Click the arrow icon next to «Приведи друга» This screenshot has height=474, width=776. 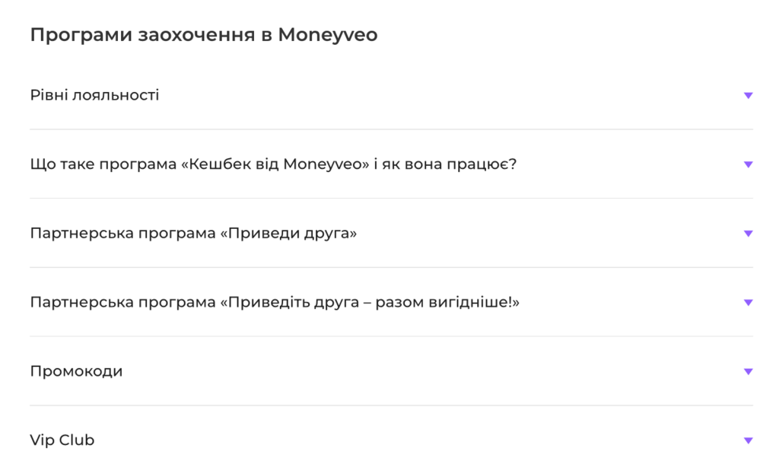748,234
